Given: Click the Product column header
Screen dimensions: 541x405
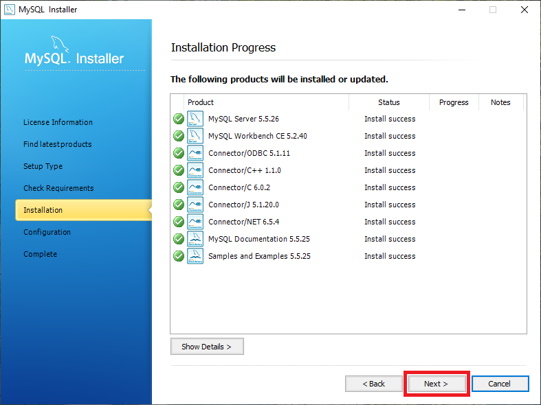Looking at the screenshot, I should pos(266,102).
